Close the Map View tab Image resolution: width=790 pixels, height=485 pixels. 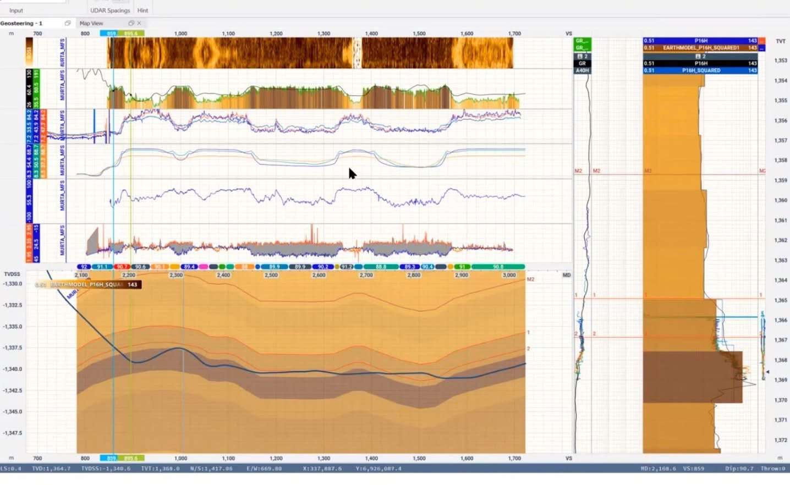click(x=139, y=23)
